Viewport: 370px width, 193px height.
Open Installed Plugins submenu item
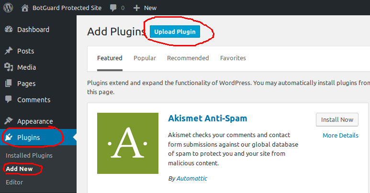[x=29, y=156]
